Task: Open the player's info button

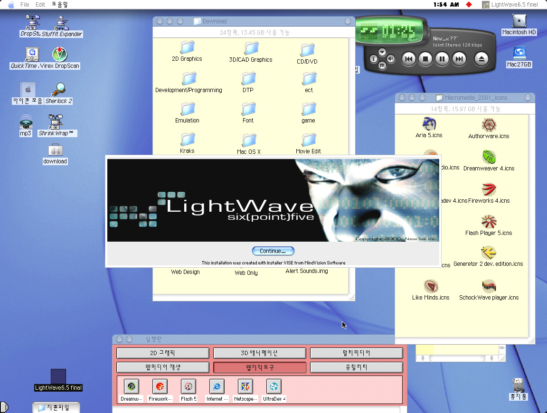Action: pos(374,59)
